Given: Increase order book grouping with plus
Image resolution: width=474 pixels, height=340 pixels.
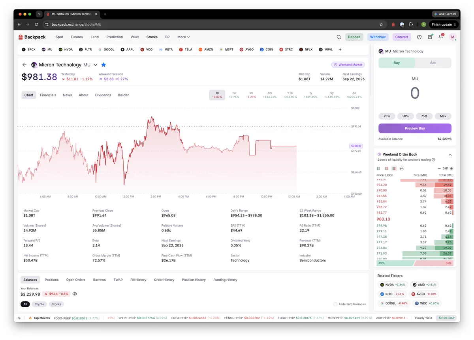Looking at the screenshot, I should [451, 169].
